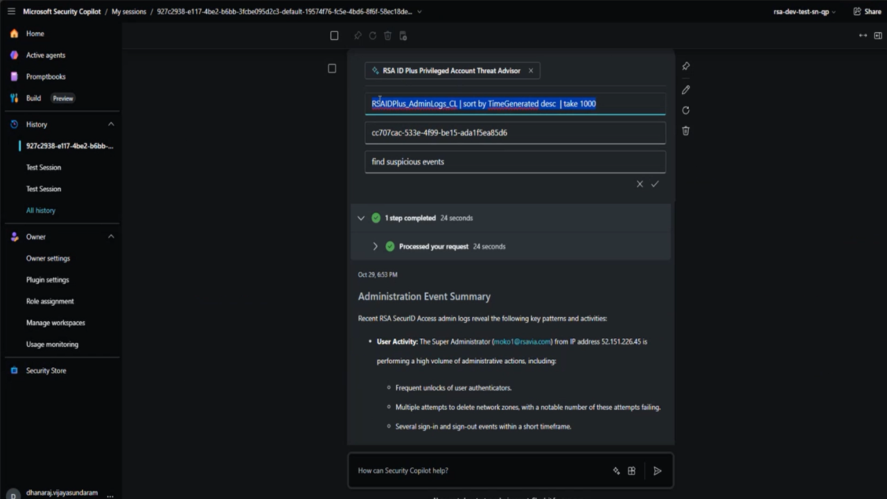This screenshot has width=887, height=499.
Task: Click the top toolbar rerun icon
Action: coord(373,35)
